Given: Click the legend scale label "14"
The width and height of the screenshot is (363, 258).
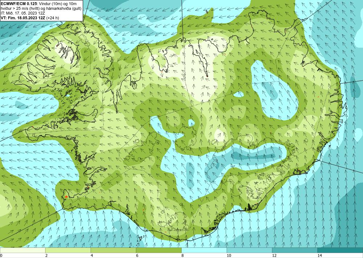Looking at the screenshot, I should tap(320, 255).
